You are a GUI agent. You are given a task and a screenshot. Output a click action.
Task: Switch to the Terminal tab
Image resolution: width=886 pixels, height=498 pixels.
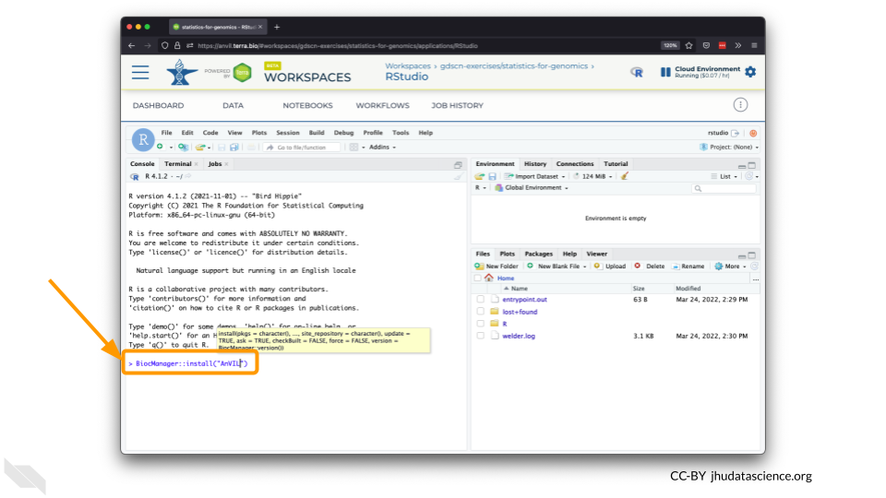[x=178, y=164]
